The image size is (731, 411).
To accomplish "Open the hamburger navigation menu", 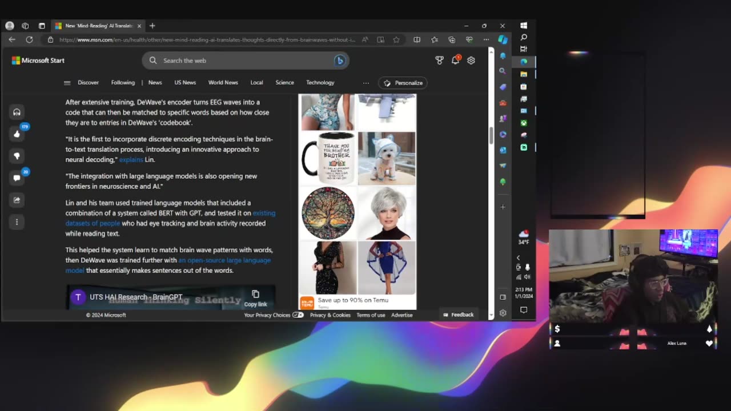I will click(x=67, y=83).
